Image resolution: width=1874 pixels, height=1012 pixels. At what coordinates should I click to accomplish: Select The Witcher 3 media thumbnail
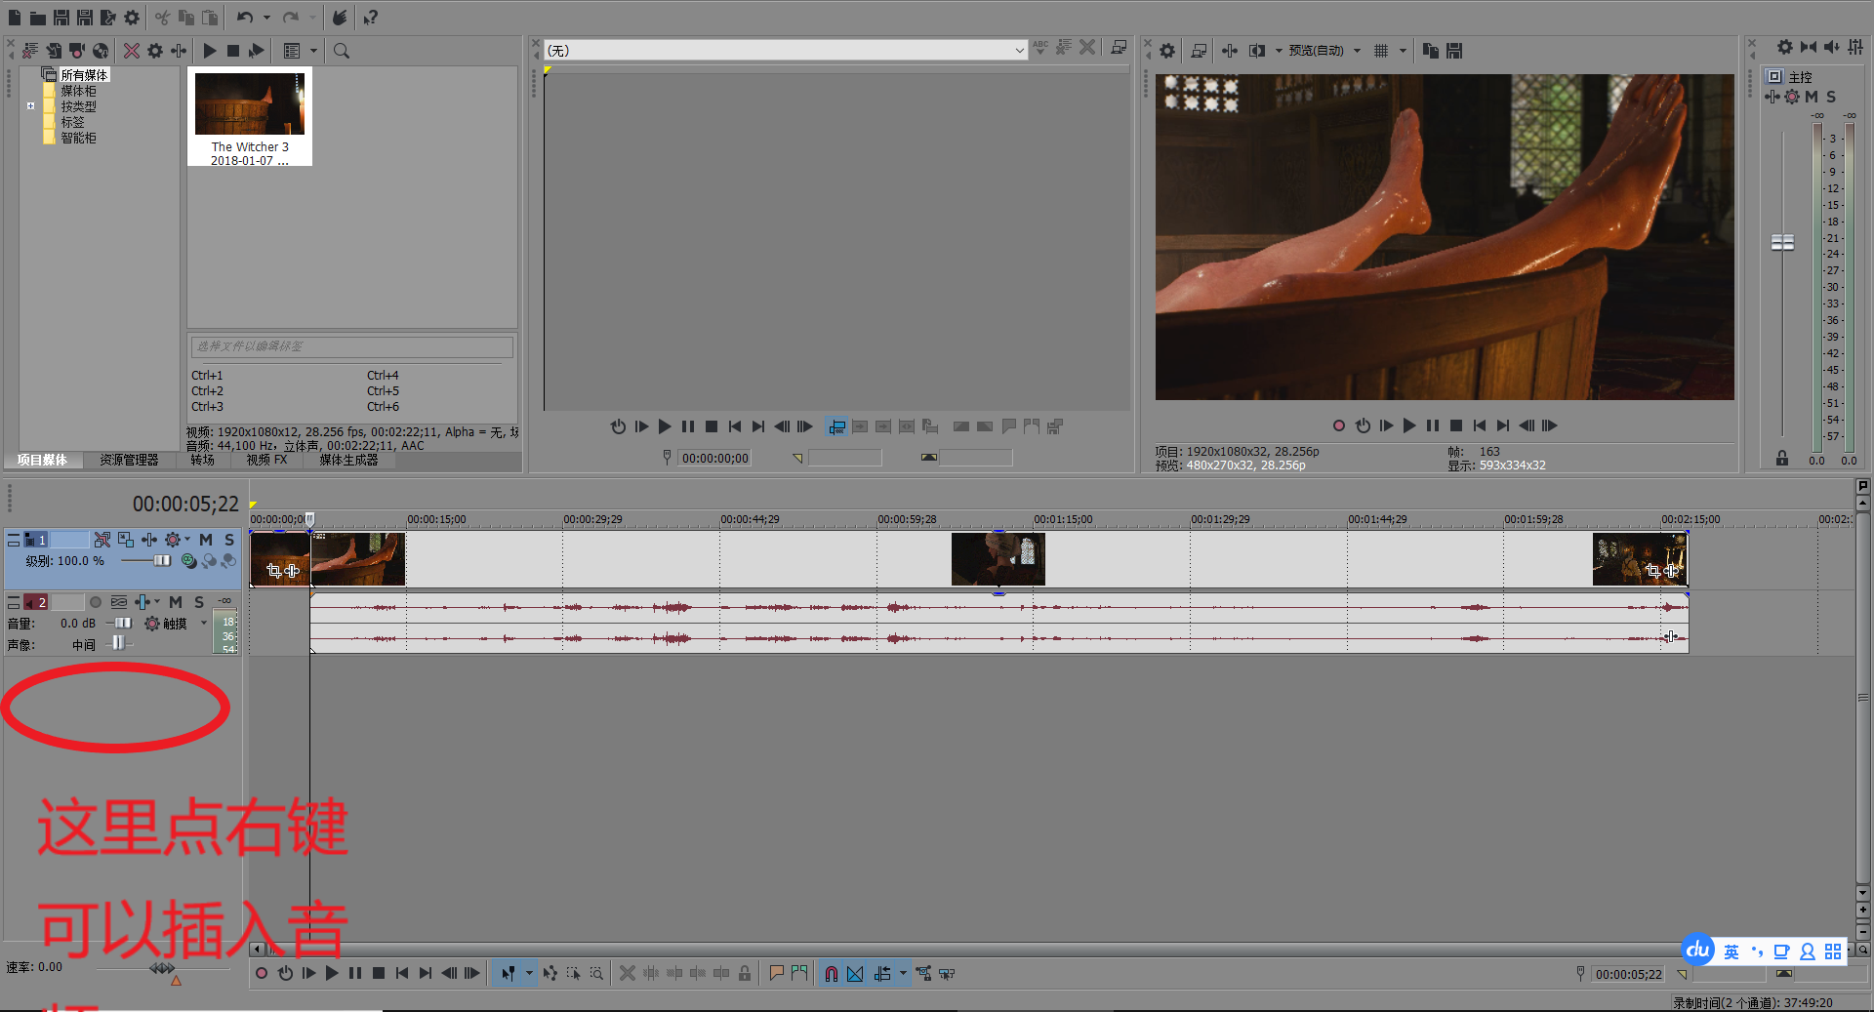[x=250, y=116]
